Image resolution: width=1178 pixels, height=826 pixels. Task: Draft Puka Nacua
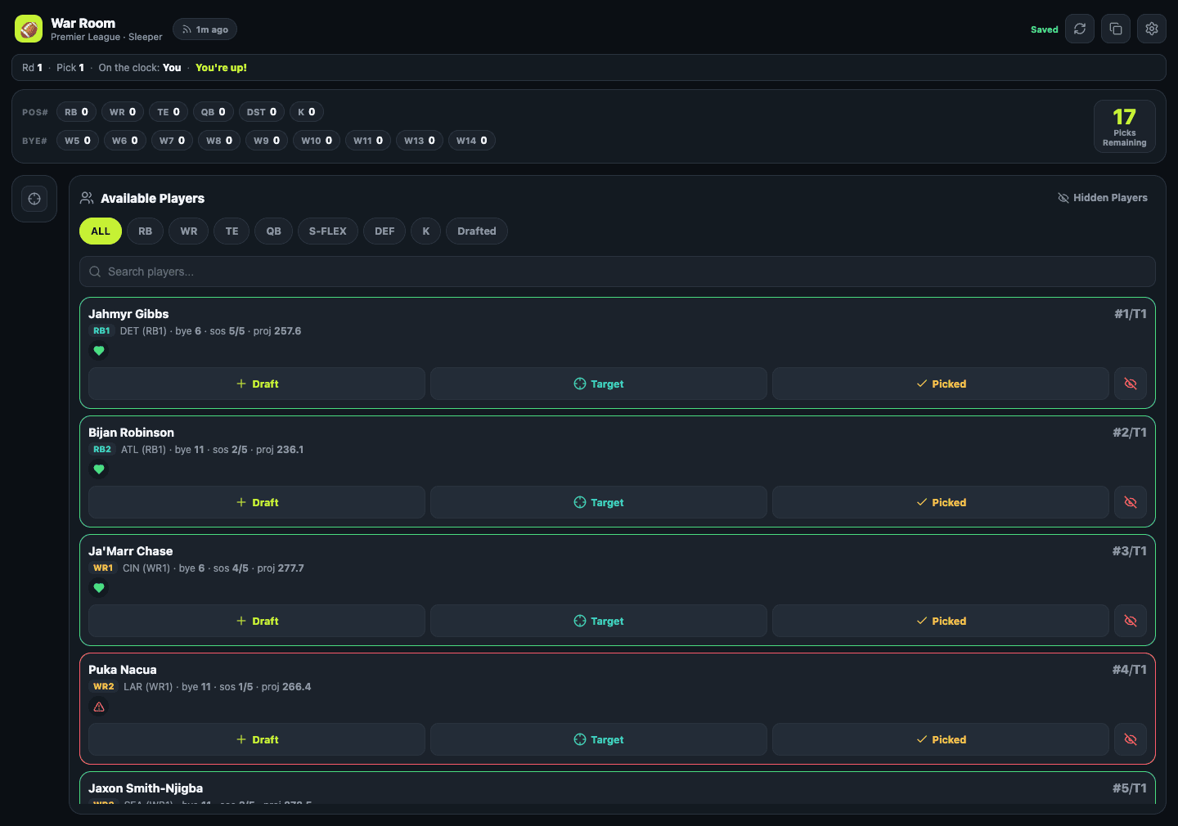point(257,739)
